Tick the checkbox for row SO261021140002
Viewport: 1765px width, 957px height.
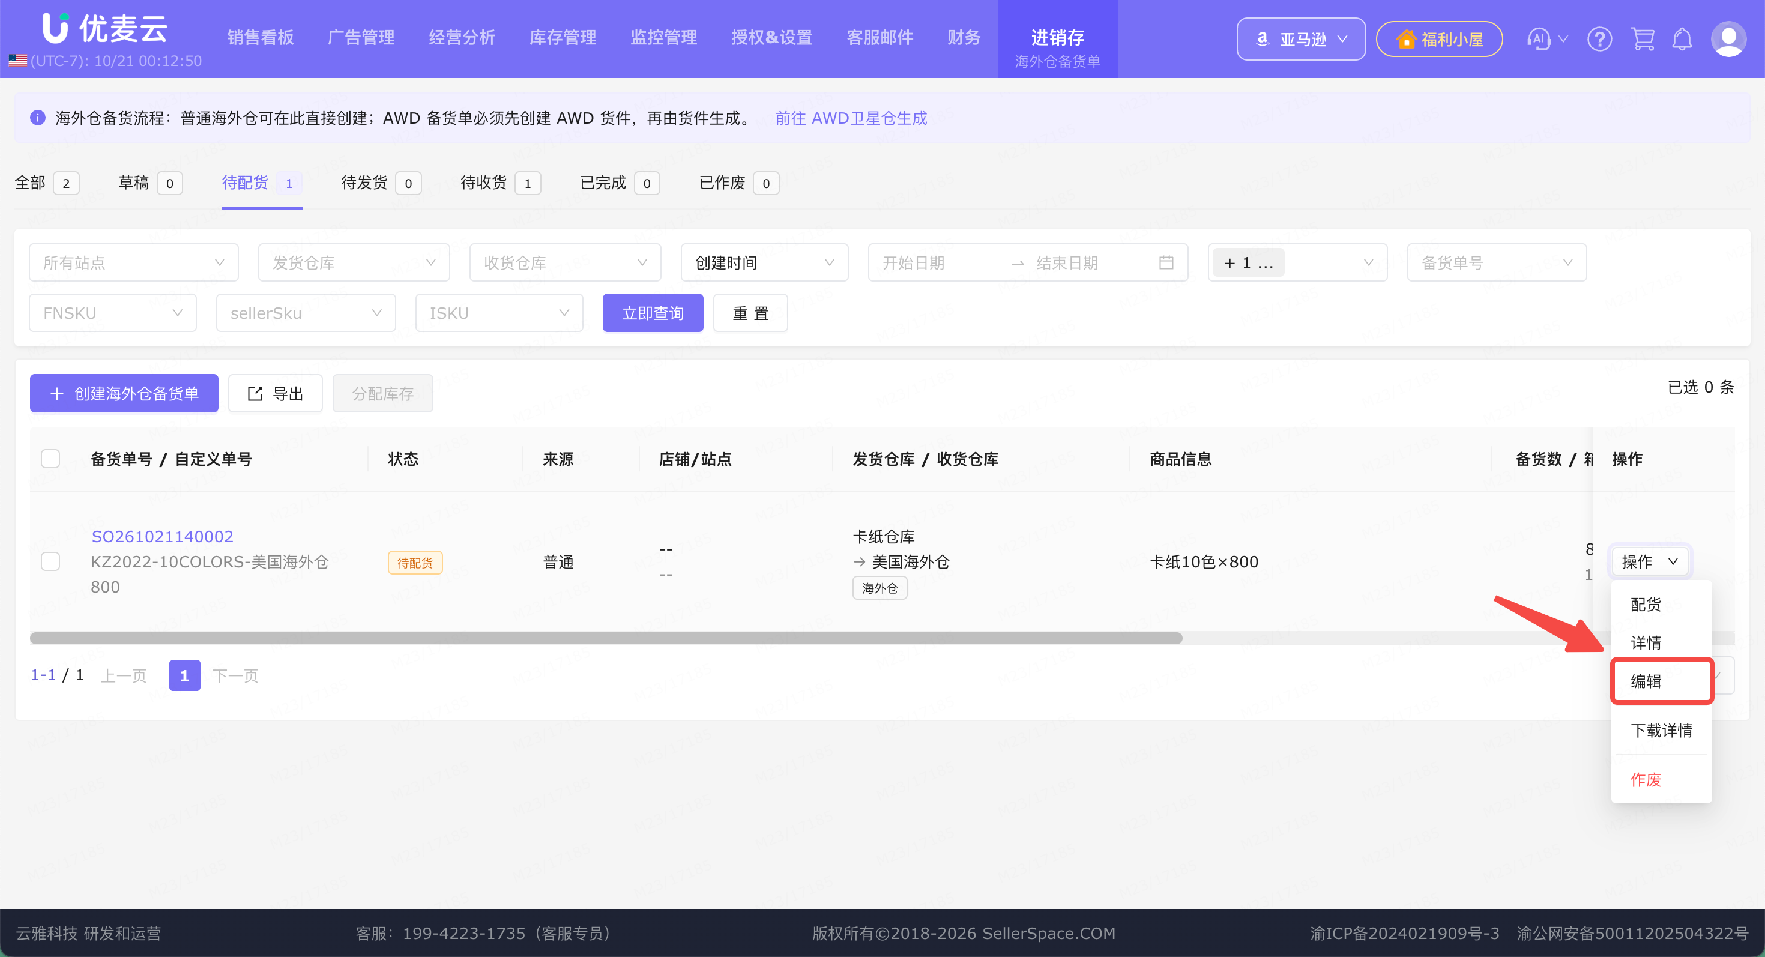50,561
